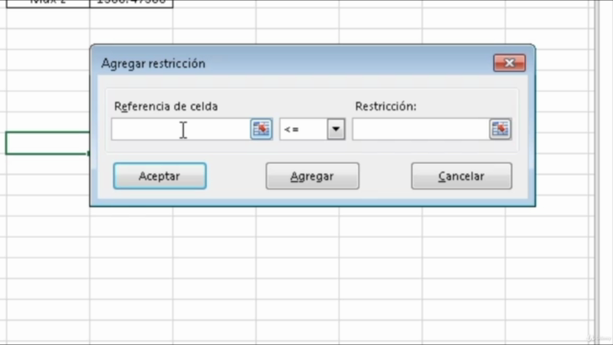The image size is (613, 345).
Task: Click the range selector icon for Restricción
Action: click(500, 129)
